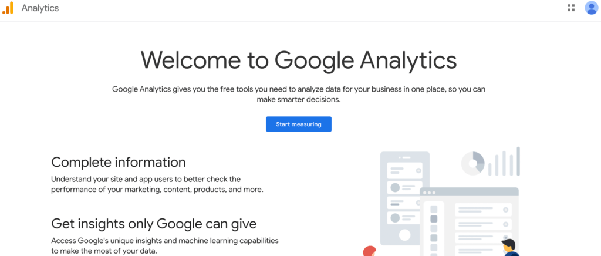Click the person character illustration

coord(509,247)
